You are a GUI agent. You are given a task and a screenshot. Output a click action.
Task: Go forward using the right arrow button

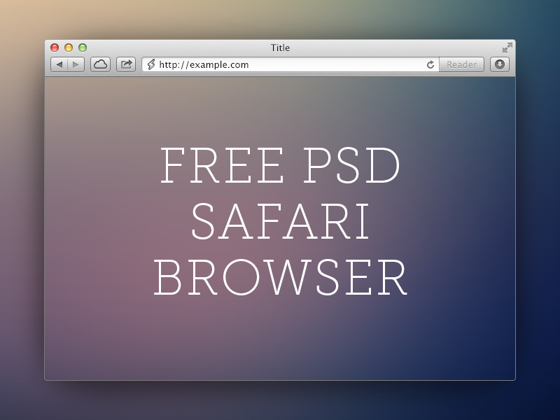76,64
